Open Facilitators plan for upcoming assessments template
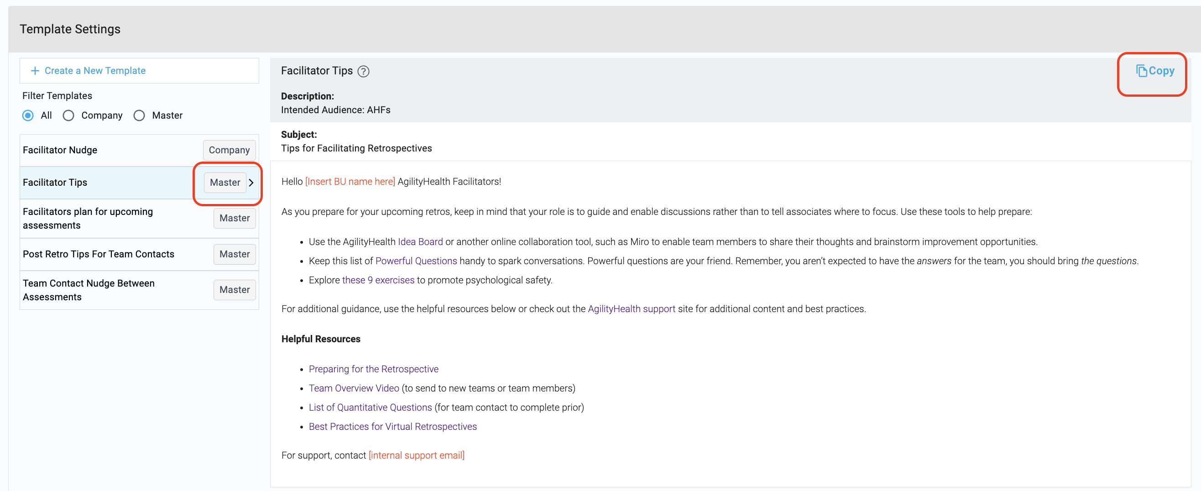1201x491 pixels. tap(139, 218)
